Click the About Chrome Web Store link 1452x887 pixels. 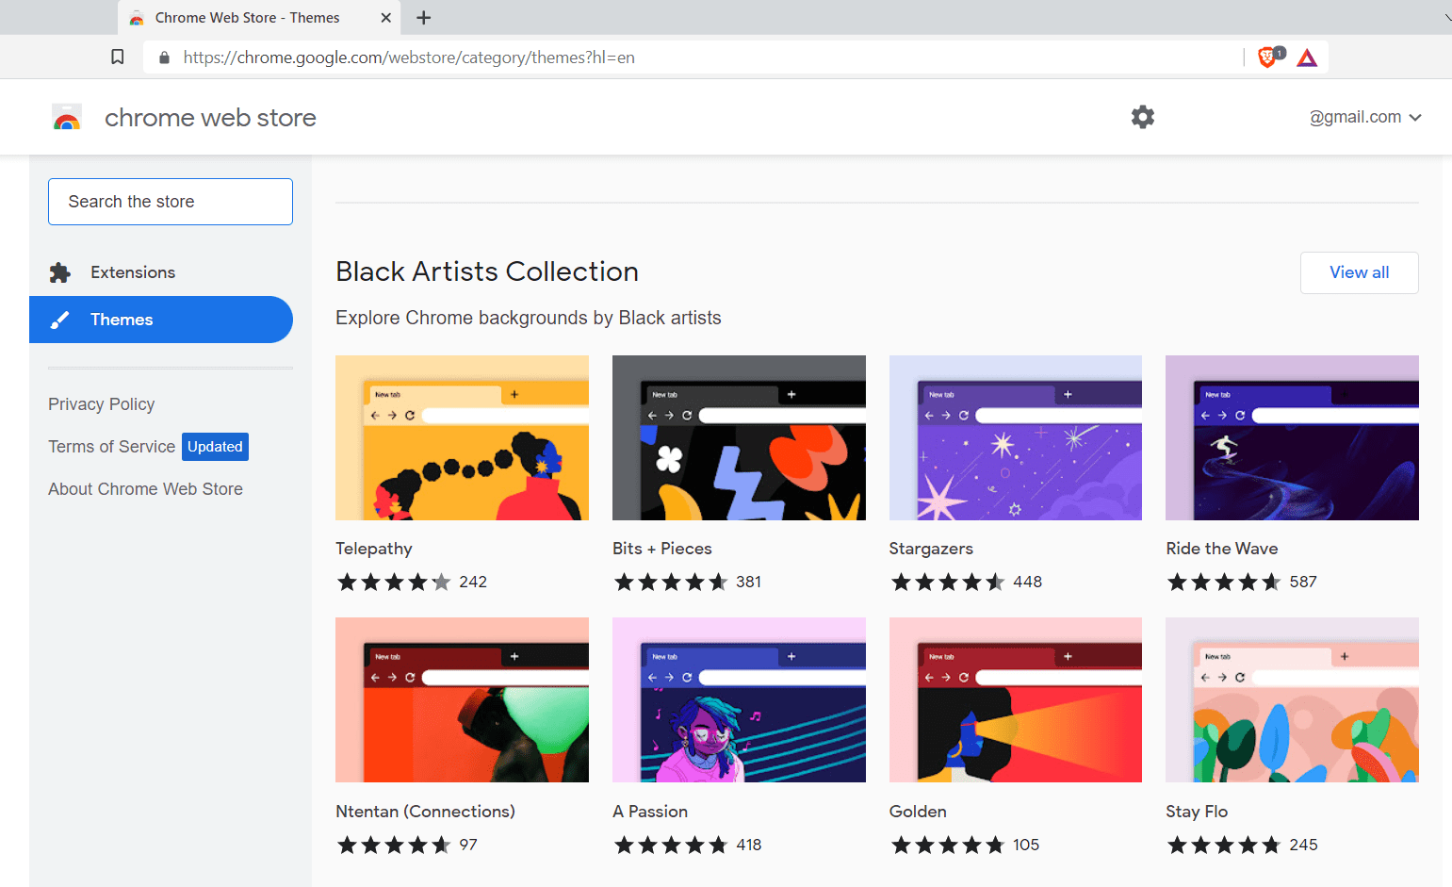(x=145, y=488)
